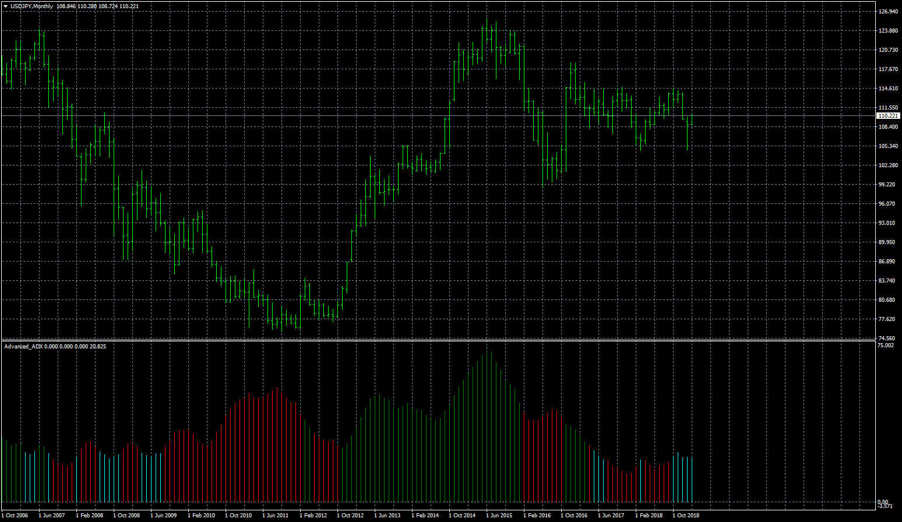Click the 1 Oct 2018 date label
This screenshot has width=902, height=522.
pyautogui.click(x=686, y=516)
